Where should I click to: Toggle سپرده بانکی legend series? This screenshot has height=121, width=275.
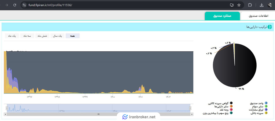click(259, 113)
